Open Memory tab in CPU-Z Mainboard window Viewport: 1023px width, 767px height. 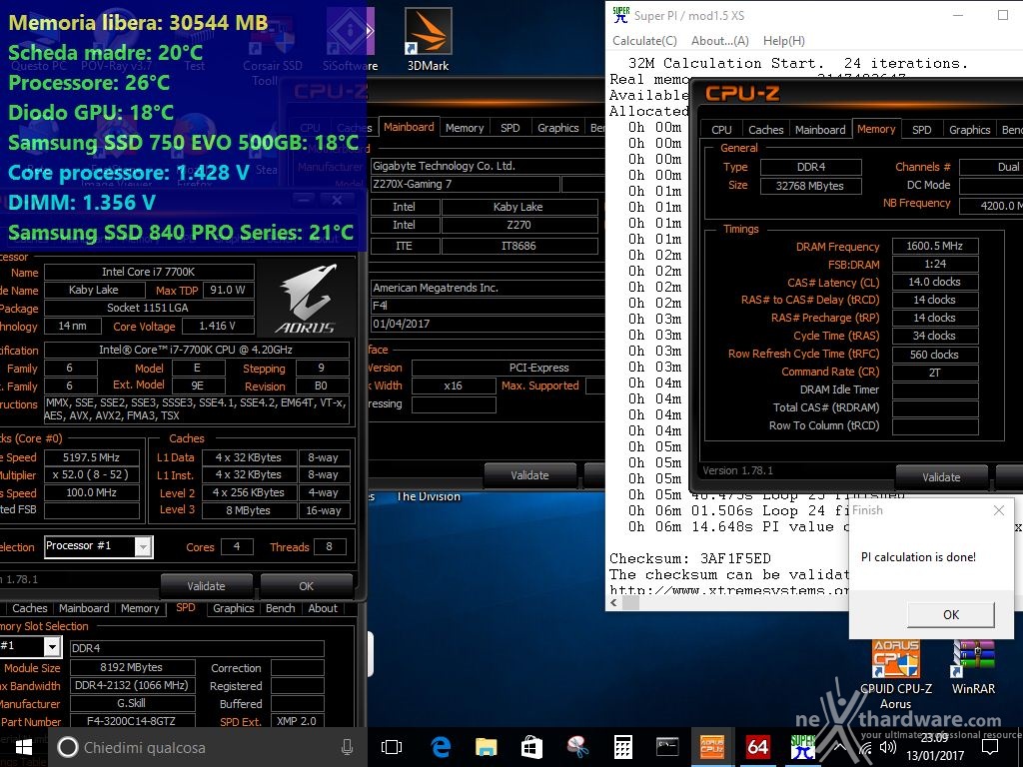click(465, 128)
